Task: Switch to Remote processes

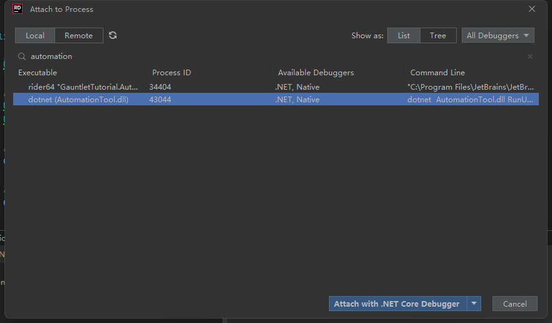Action: pos(79,36)
